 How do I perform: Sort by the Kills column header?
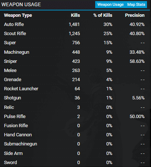pyautogui.click(x=75, y=15)
